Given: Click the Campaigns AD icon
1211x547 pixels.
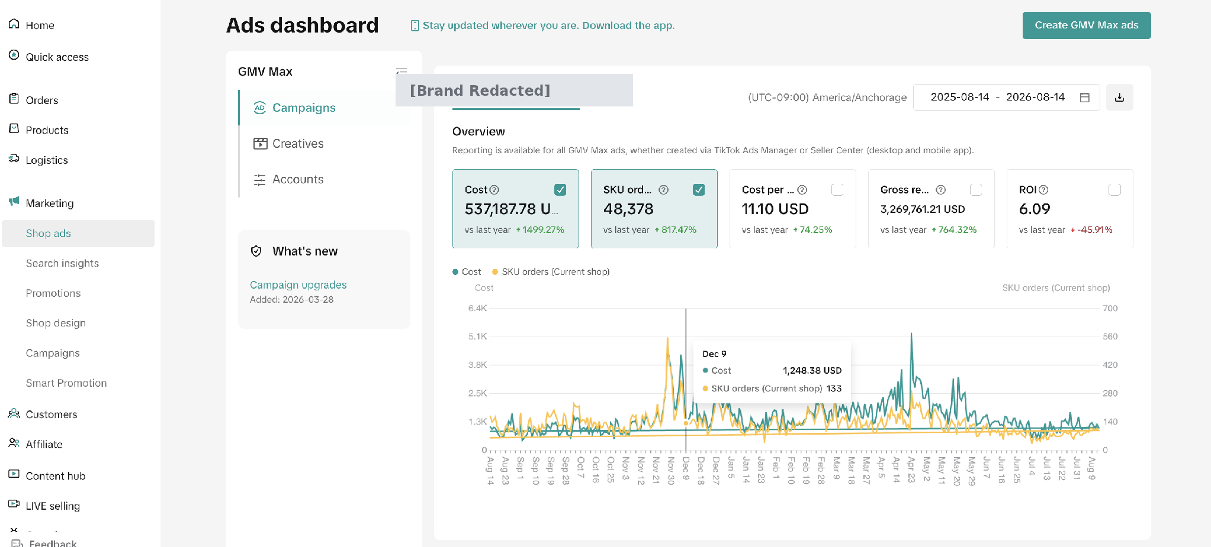Looking at the screenshot, I should click(259, 108).
